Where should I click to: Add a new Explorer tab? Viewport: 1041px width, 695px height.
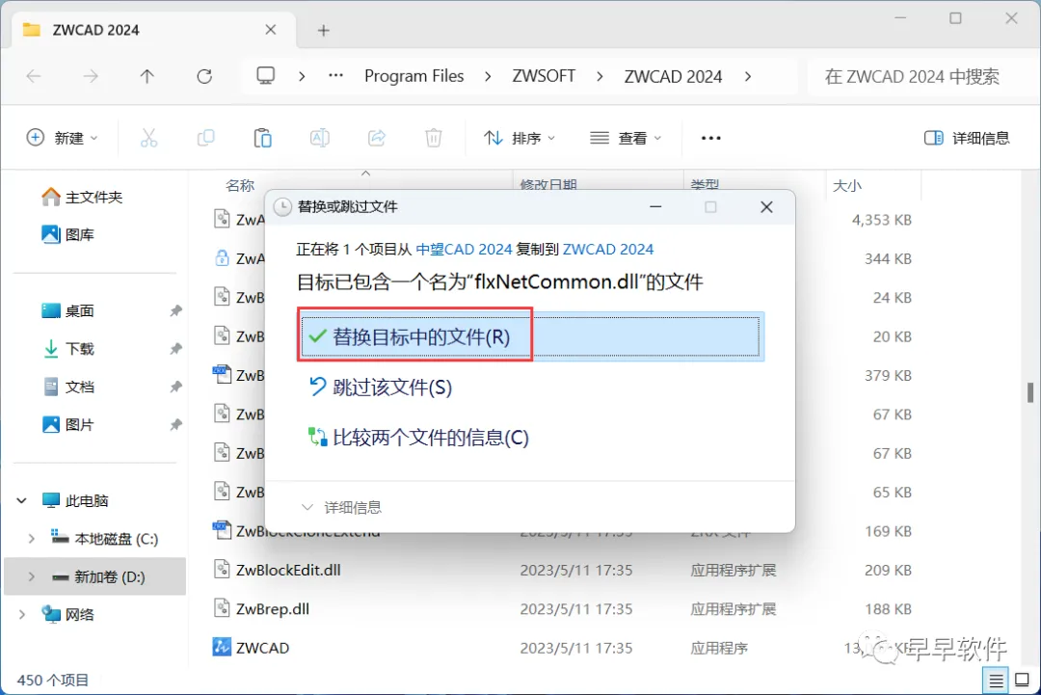click(x=323, y=31)
